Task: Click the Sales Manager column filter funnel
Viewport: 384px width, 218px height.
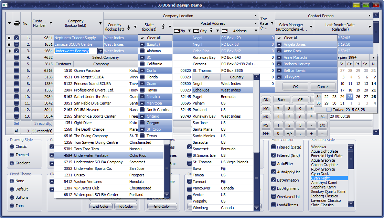Action: click(x=311, y=27)
